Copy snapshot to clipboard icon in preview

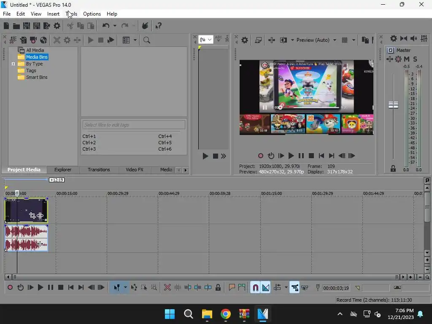(x=365, y=40)
